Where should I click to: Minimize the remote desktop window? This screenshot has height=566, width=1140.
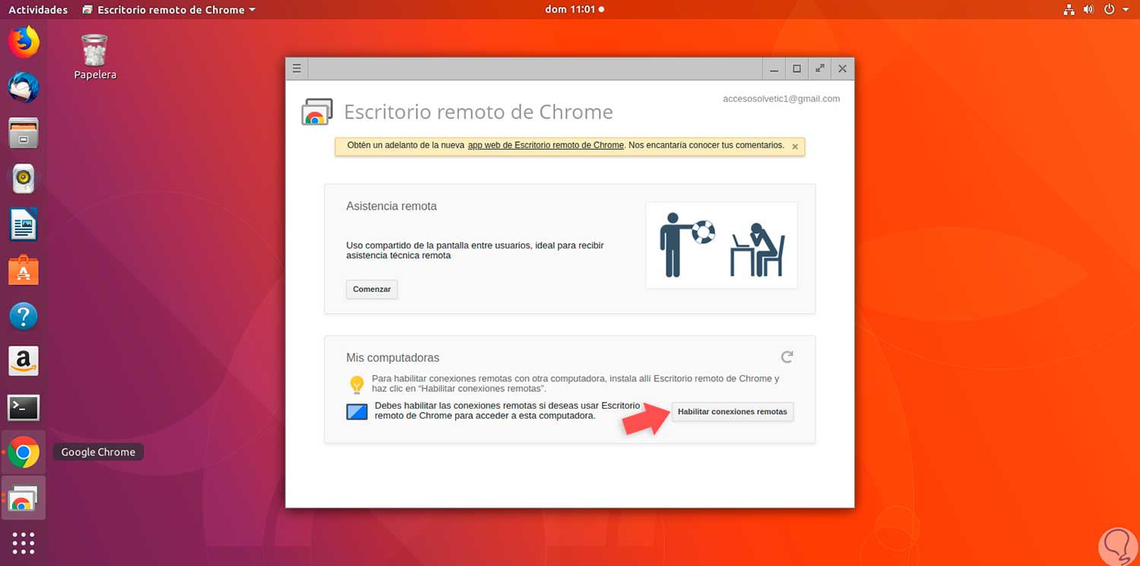[774, 68]
